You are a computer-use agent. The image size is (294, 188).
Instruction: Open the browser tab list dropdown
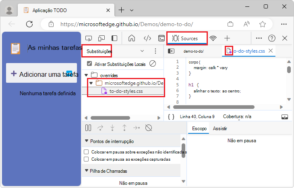point(132,10)
